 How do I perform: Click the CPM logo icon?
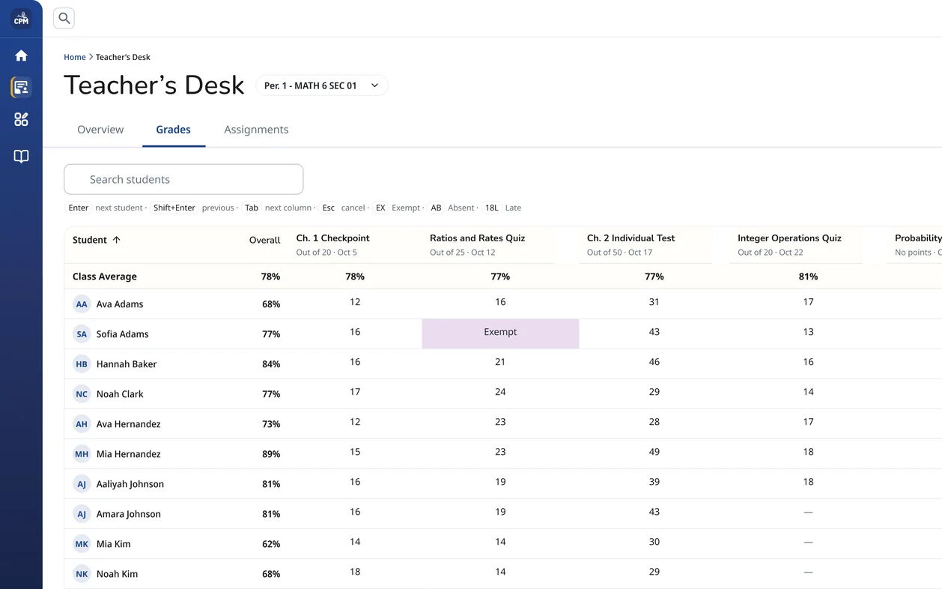tap(21, 19)
